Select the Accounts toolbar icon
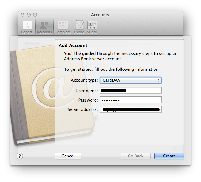 (x=44, y=27)
